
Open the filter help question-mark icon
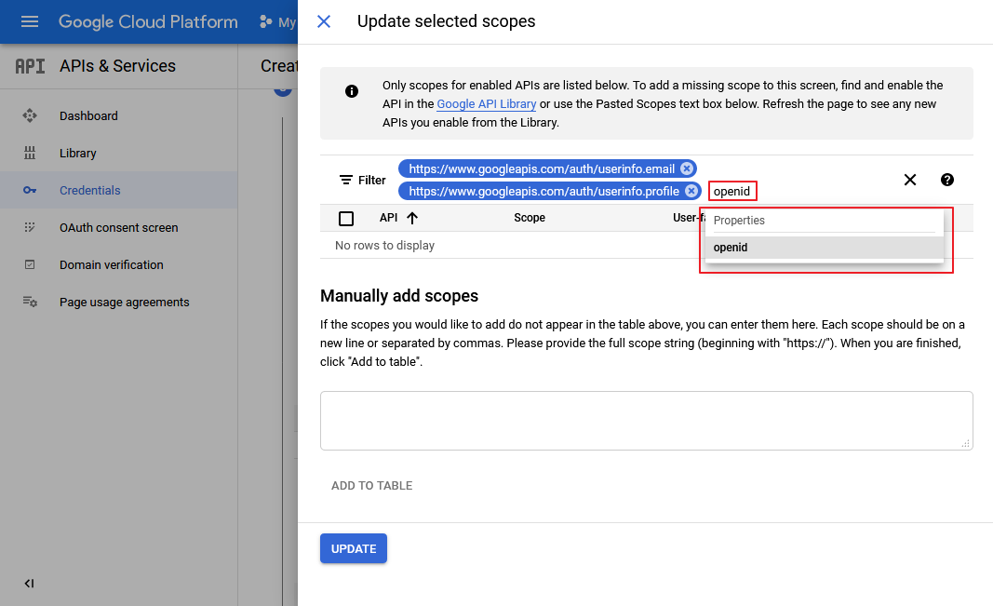click(x=947, y=180)
